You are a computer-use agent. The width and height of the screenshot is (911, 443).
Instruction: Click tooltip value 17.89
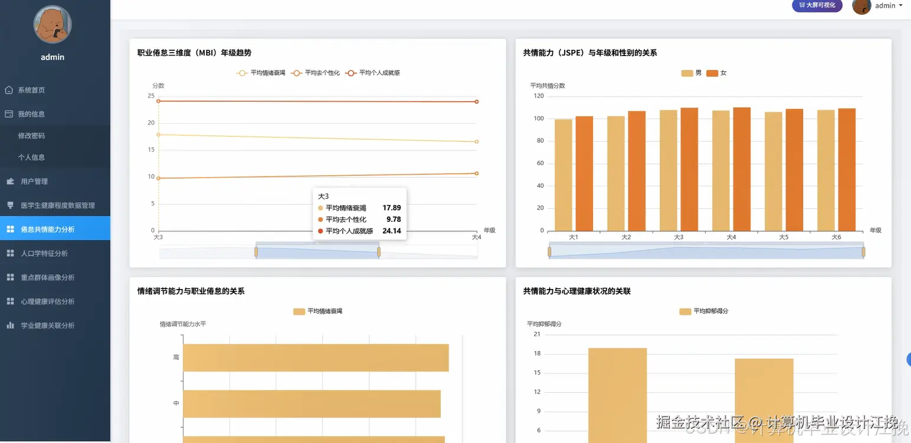[x=392, y=208]
